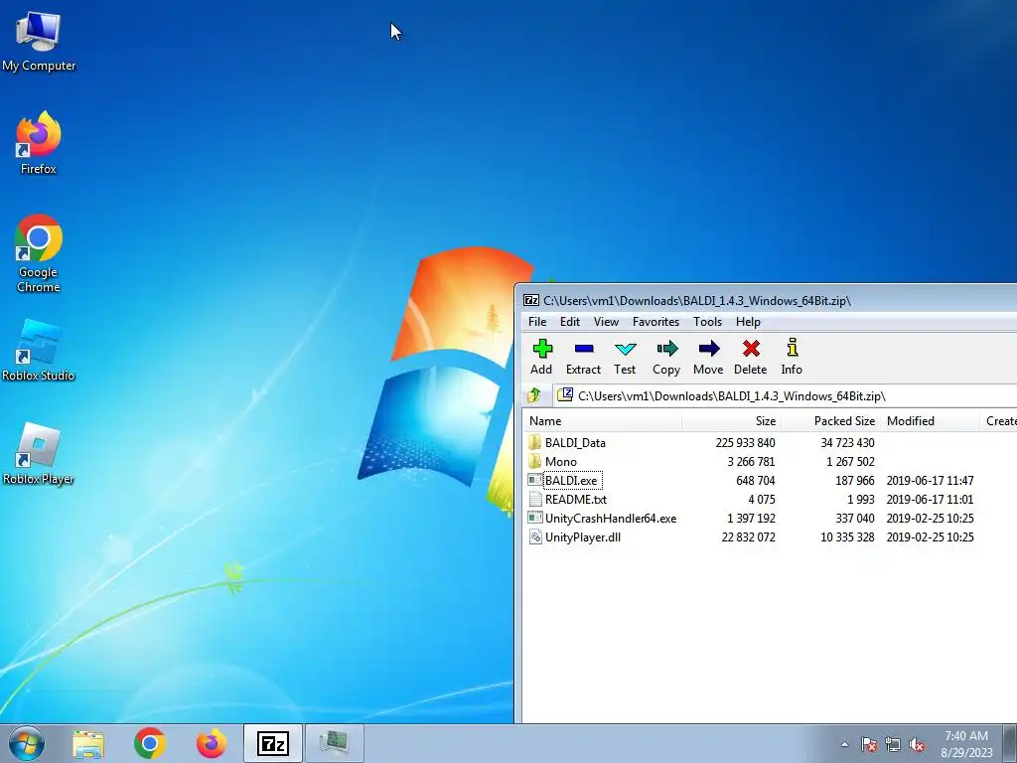Viewport: 1017px width, 763px height.
Task: Click packed size 34 723 430
Action: (847, 442)
